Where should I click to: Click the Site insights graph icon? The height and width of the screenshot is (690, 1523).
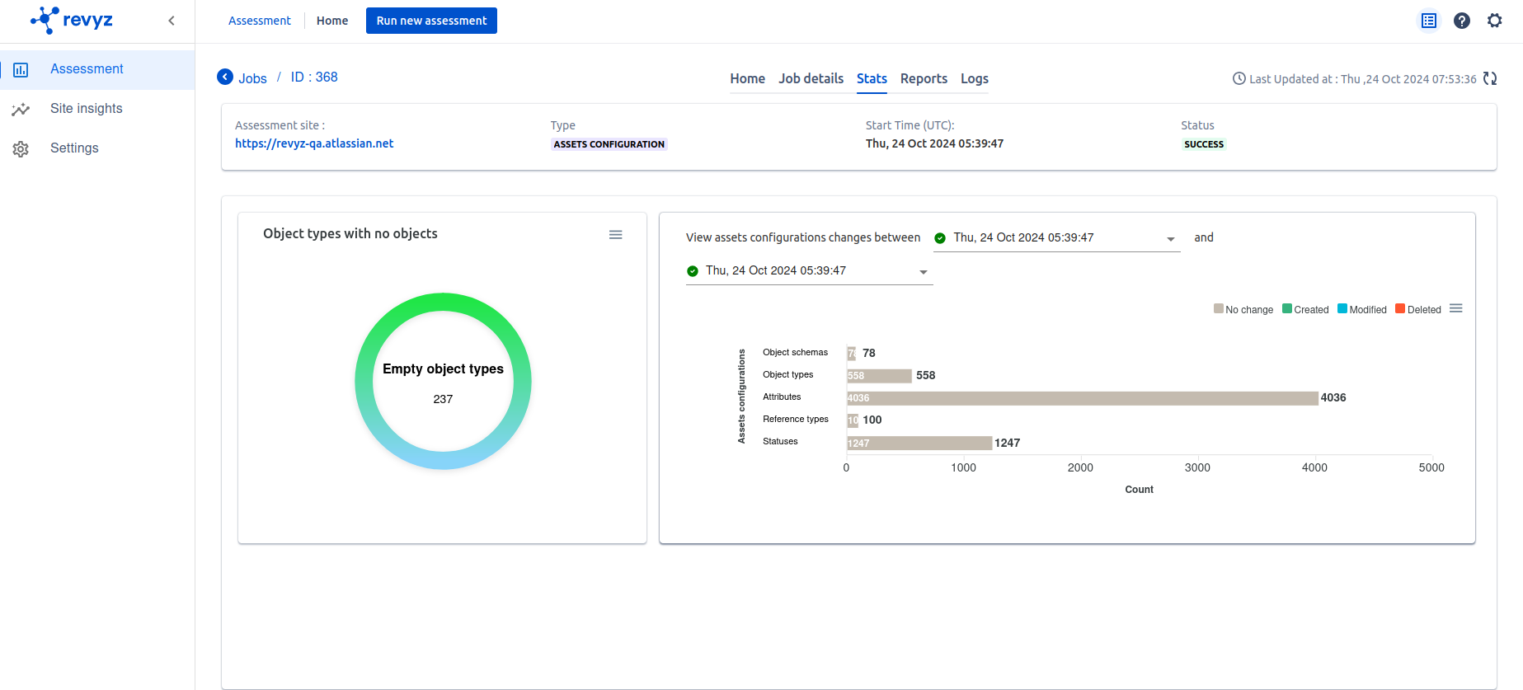21,109
